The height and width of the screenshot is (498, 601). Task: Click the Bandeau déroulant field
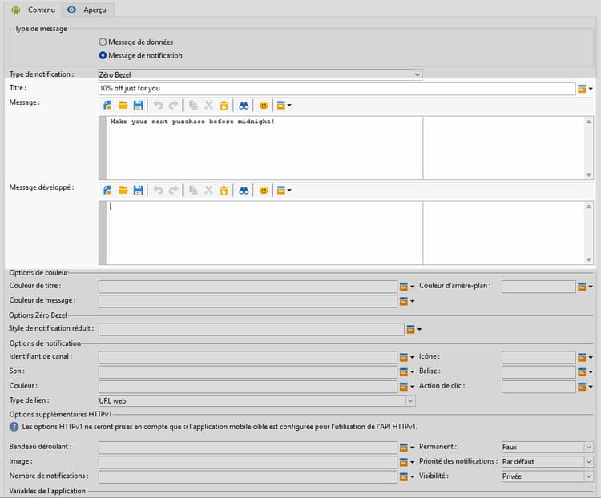pyautogui.click(x=248, y=447)
